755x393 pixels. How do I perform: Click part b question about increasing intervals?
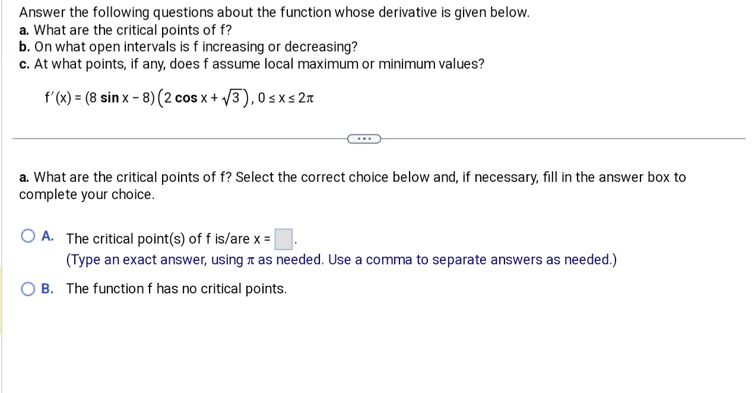[x=188, y=47]
